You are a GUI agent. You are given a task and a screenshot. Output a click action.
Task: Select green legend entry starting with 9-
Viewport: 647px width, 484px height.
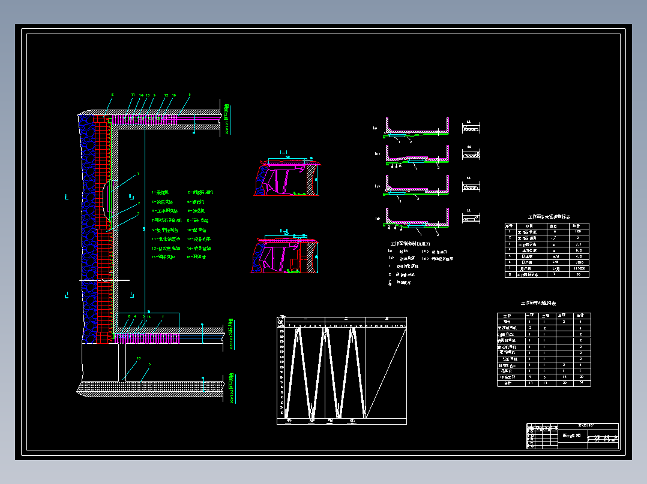tap(165, 230)
